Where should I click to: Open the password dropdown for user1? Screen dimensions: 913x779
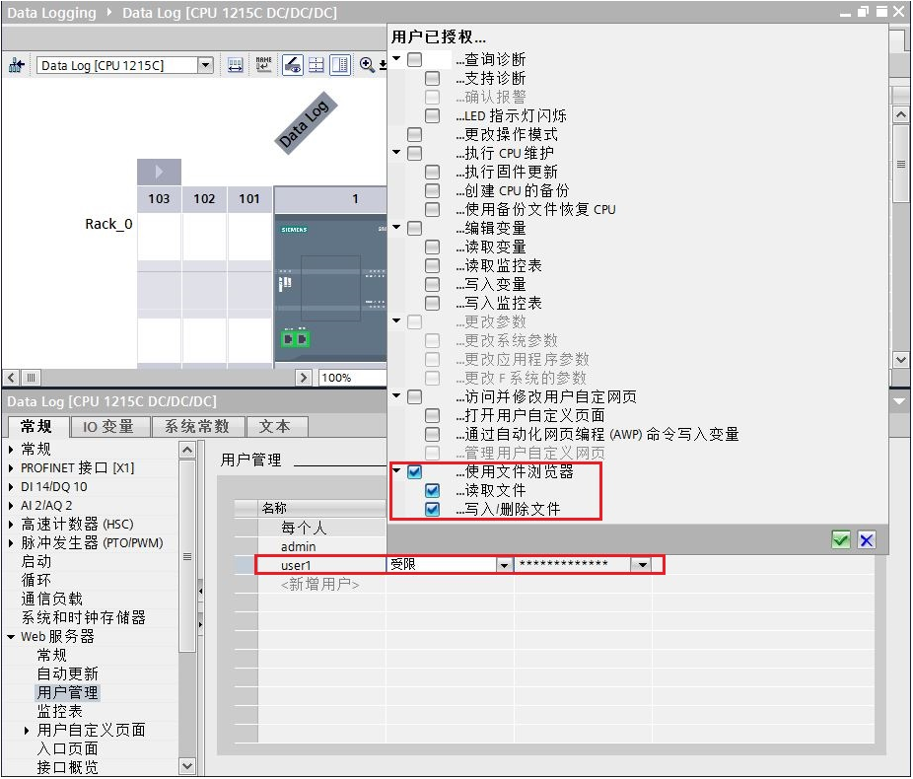pos(642,565)
